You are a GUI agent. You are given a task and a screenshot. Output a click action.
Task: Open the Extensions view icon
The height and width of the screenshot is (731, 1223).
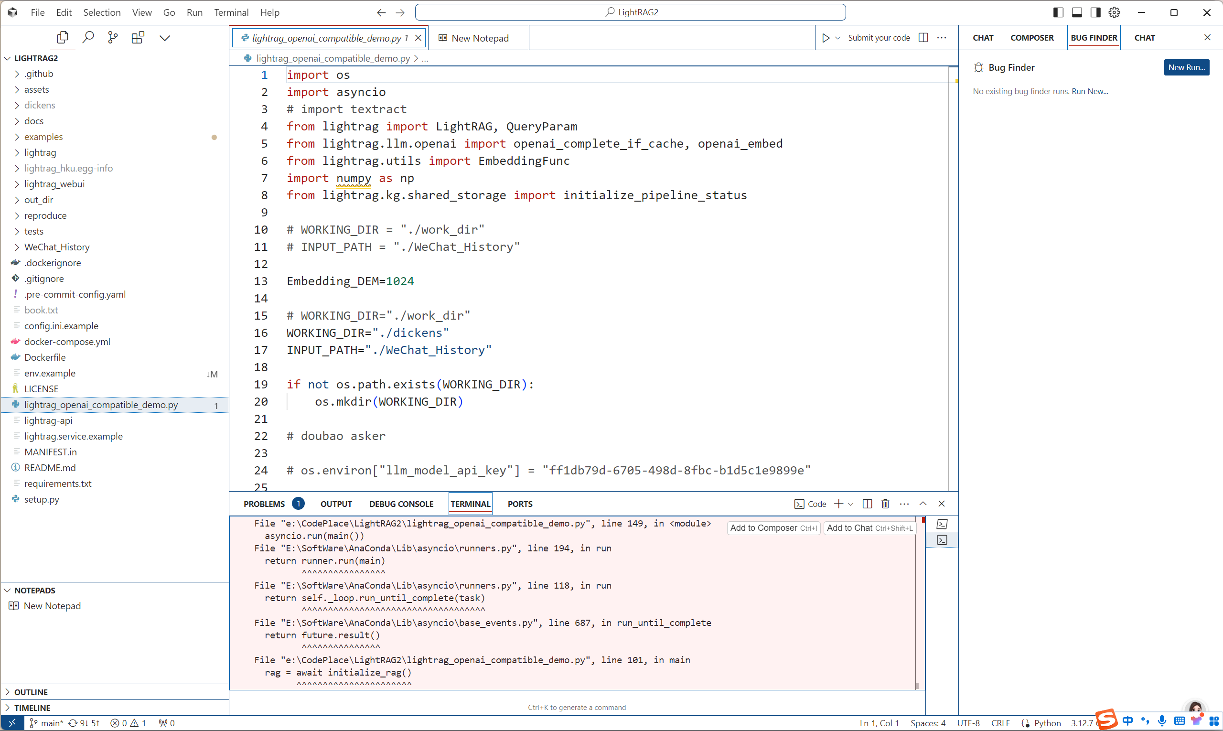[x=138, y=37]
